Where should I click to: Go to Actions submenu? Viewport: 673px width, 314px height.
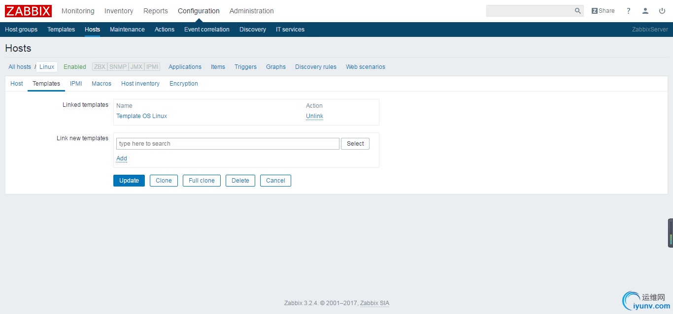click(165, 30)
